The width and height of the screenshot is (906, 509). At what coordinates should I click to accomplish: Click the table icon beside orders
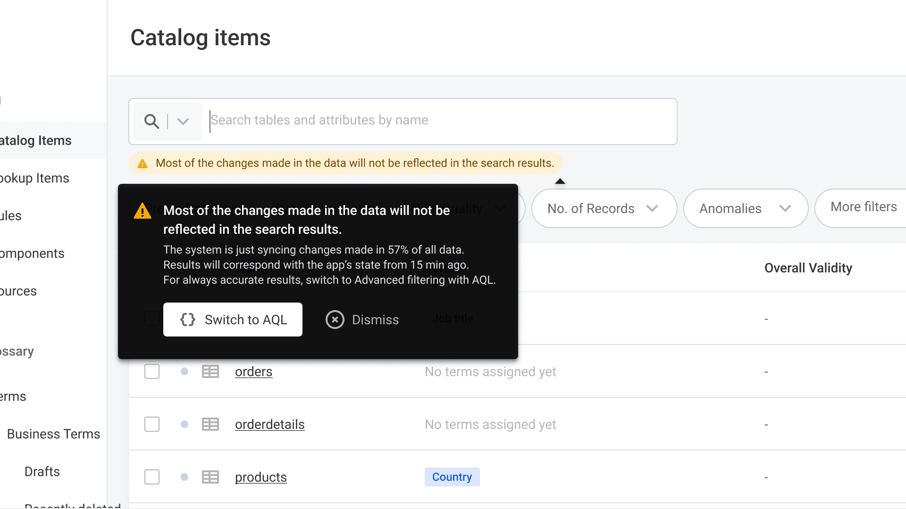tap(210, 372)
